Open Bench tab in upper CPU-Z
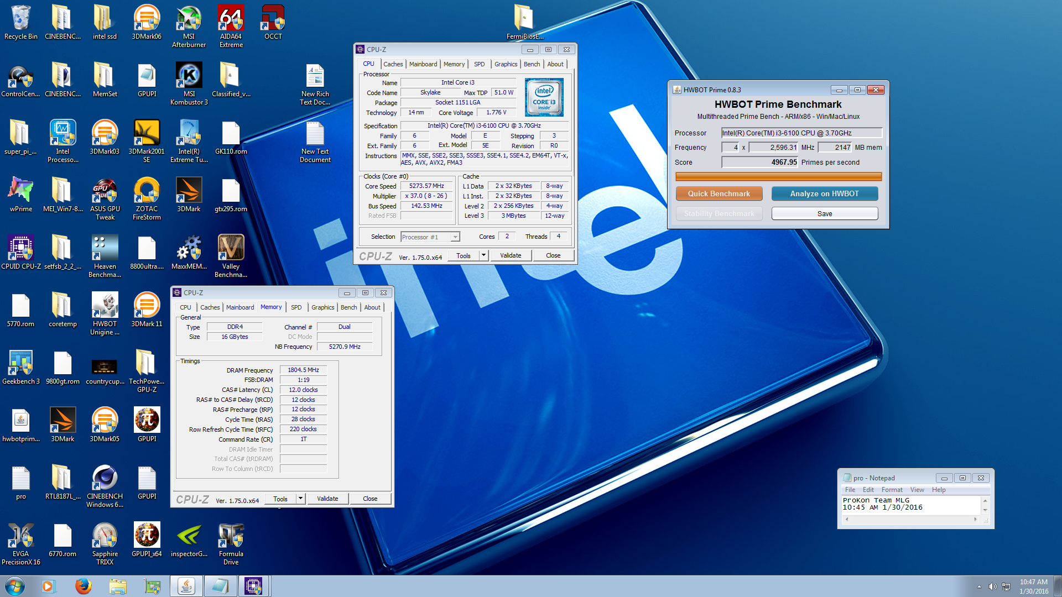Screen dimensions: 1062x597 tap(532, 64)
